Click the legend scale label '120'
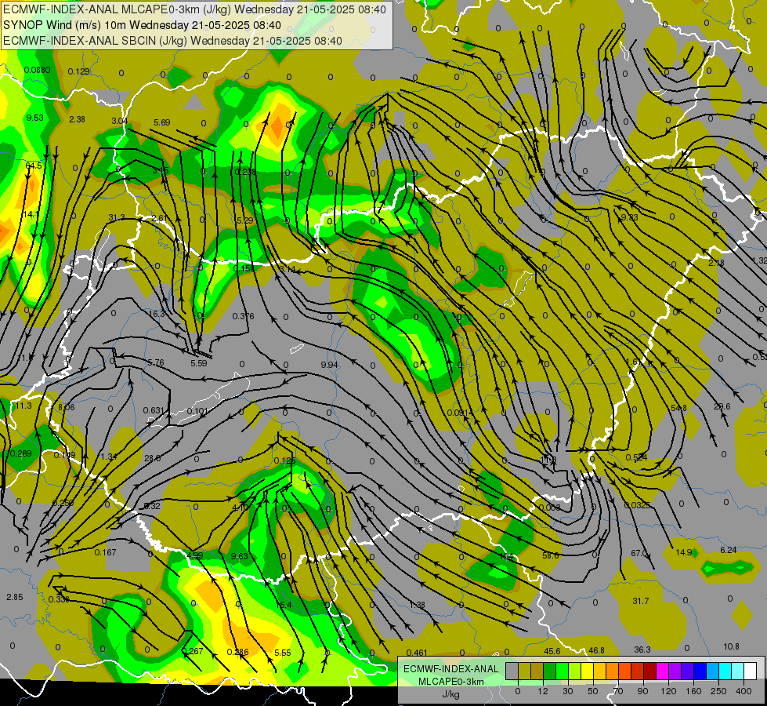Image resolution: width=767 pixels, height=706 pixels. tap(669, 691)
